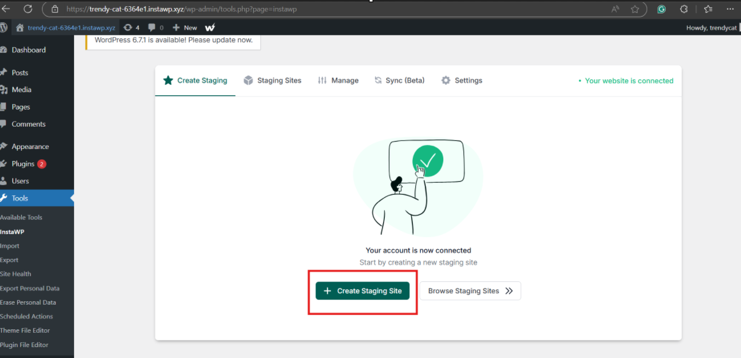The image size is (741, 358).
Task: Open Import submenu link
Action: tap(10, 246)
